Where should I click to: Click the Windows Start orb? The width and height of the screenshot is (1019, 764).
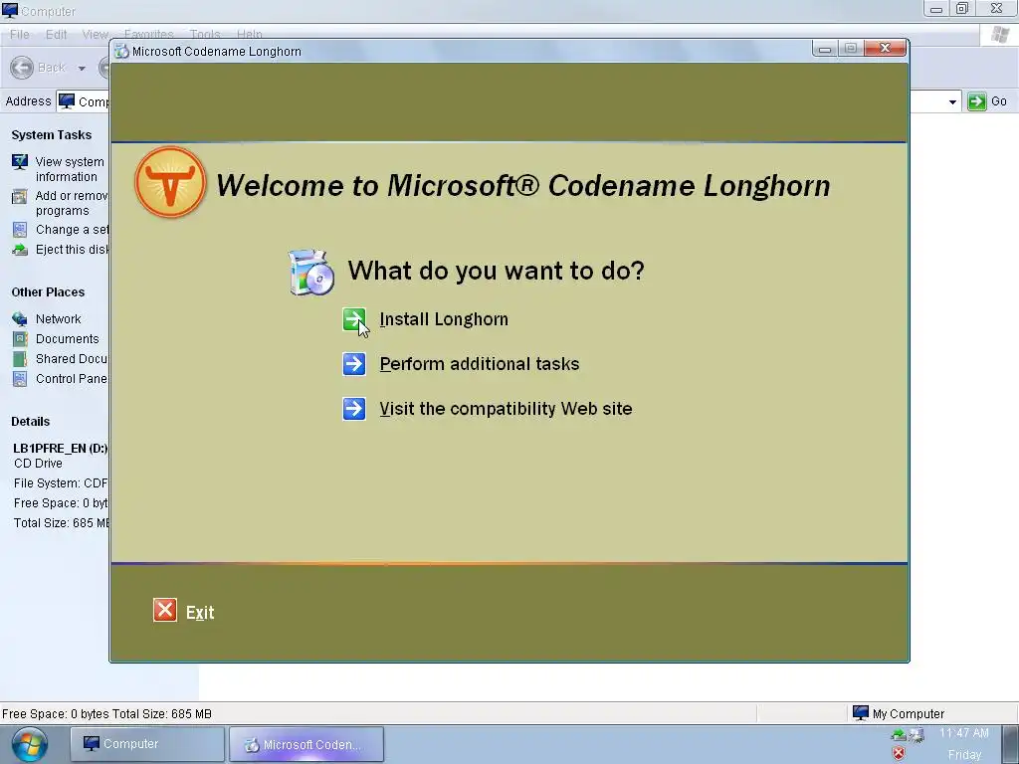pos(29,744)
